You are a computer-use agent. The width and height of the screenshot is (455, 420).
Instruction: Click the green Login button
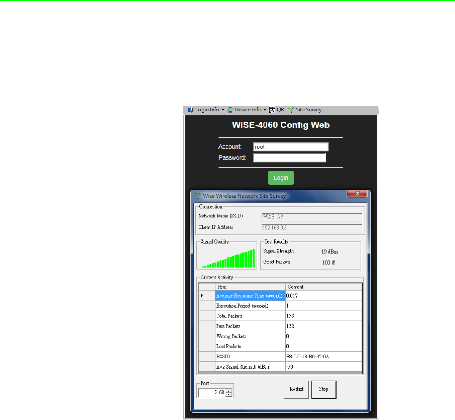click(x=281, y=178)
